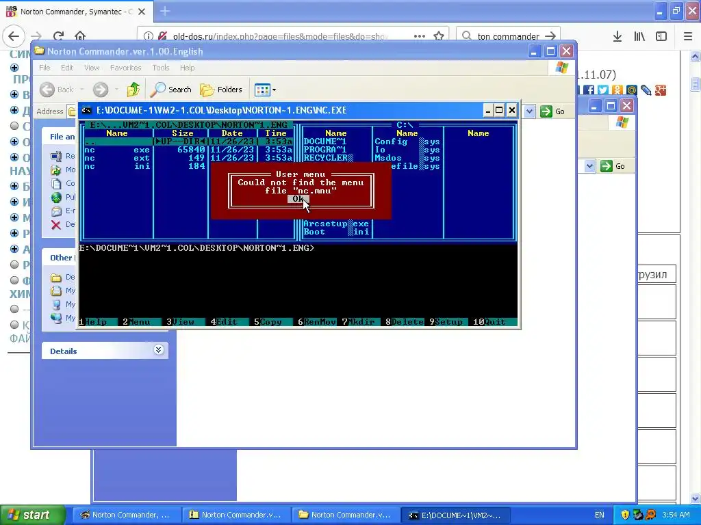Open the browser library icon

click(x=639, y=36)
